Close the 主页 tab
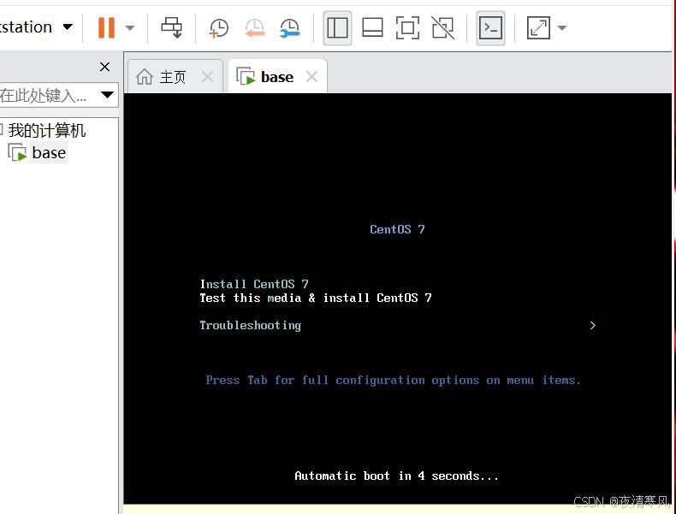The height and width of the screenshot is (514, 676). [x=207, y=77]
